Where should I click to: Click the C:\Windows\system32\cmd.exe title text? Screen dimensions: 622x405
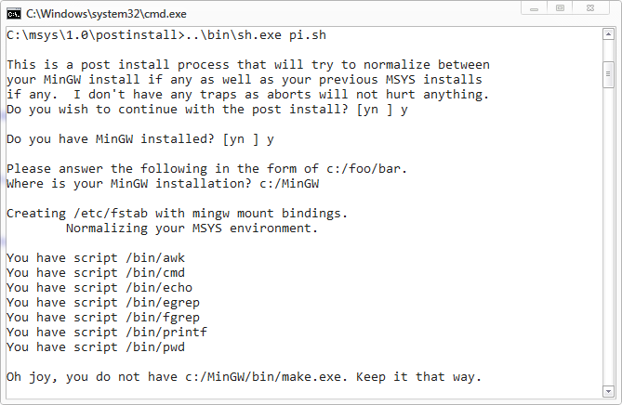(x=106, y=14)
